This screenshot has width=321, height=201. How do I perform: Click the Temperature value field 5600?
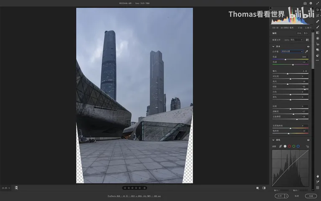[x=304, y=57]
